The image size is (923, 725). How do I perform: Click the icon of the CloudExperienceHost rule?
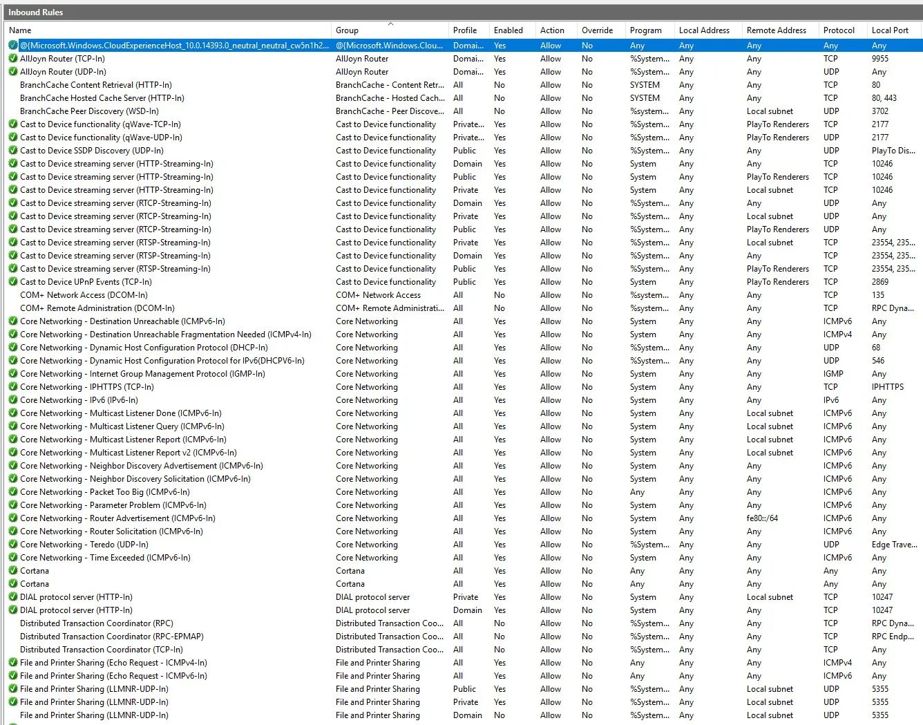click(x=13, y=46)
